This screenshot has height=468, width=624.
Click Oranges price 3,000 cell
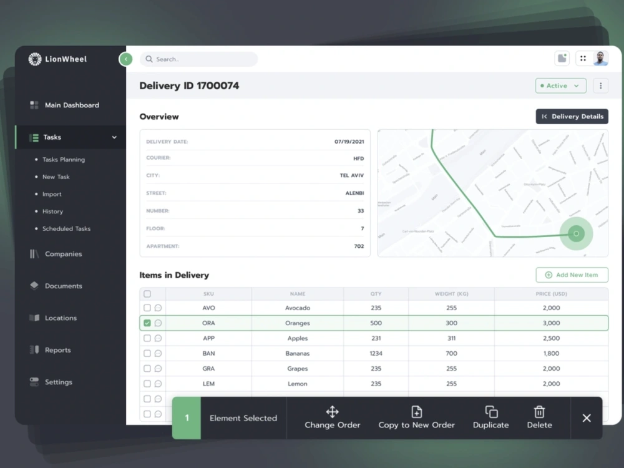[x=551, y=323]
